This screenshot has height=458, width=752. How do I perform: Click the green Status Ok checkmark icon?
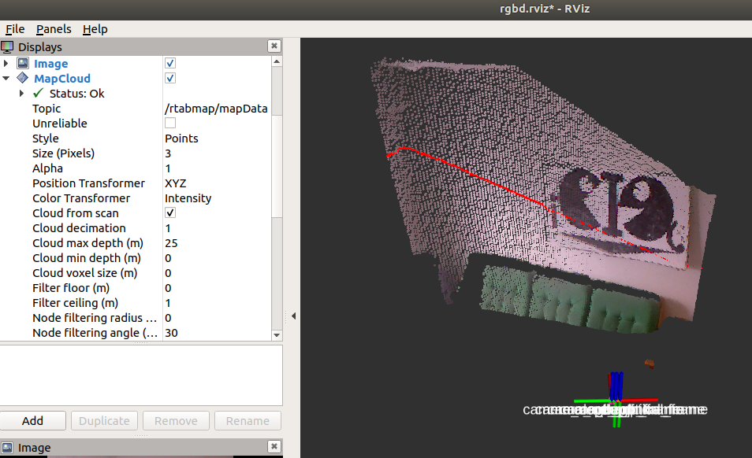38,93
